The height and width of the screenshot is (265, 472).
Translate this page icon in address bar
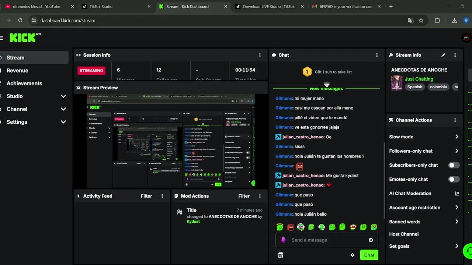point(410,21)
